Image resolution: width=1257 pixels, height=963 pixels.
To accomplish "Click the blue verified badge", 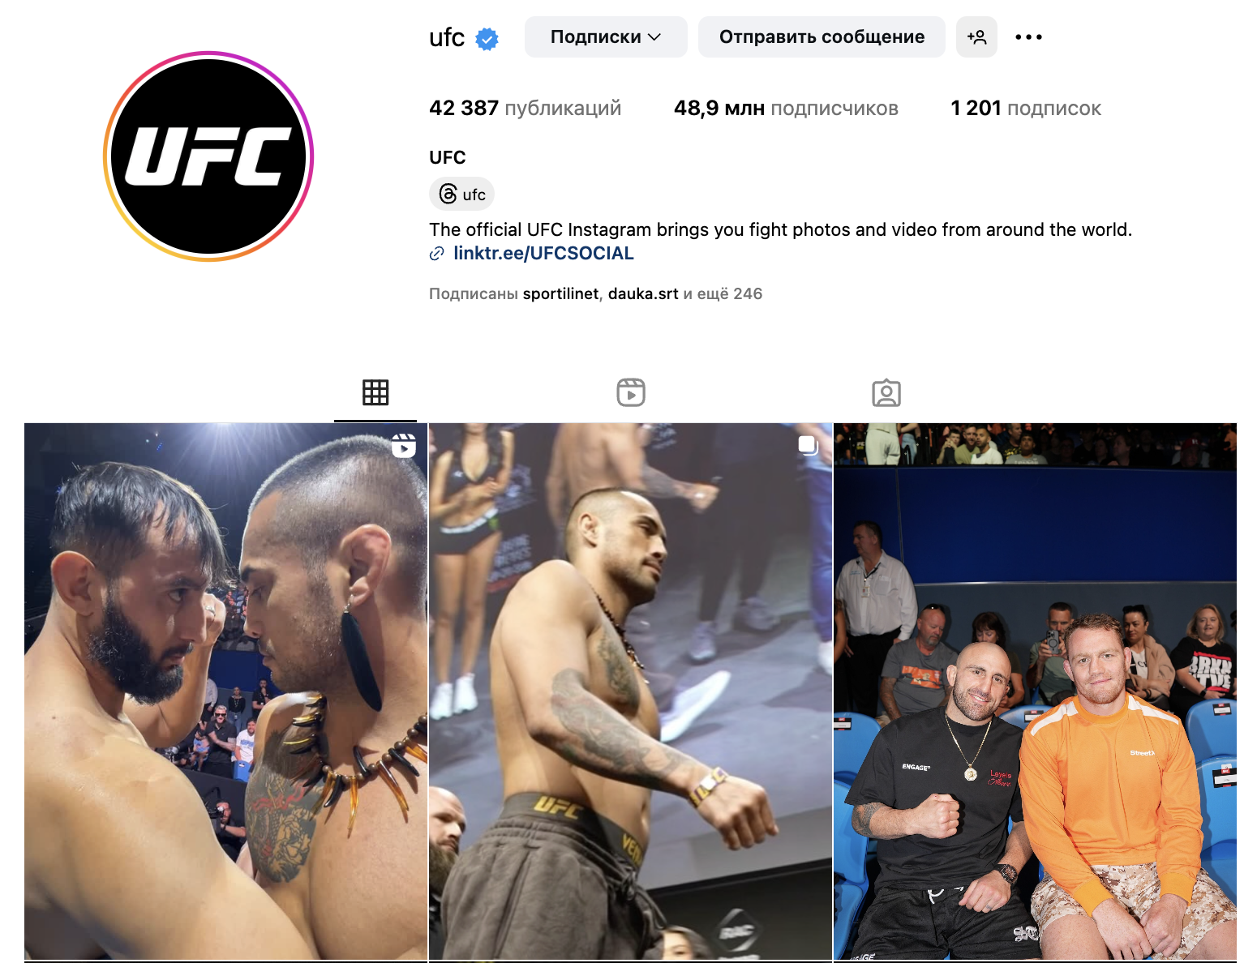I will [487, 38].
